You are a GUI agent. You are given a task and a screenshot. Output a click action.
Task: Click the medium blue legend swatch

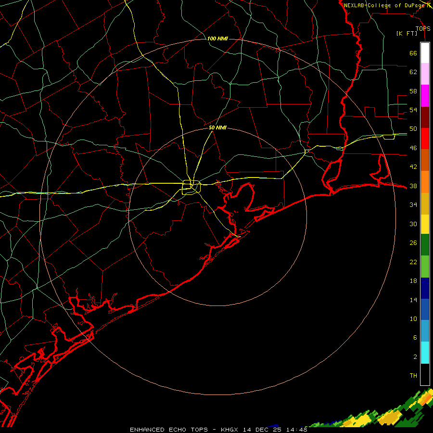425,309
